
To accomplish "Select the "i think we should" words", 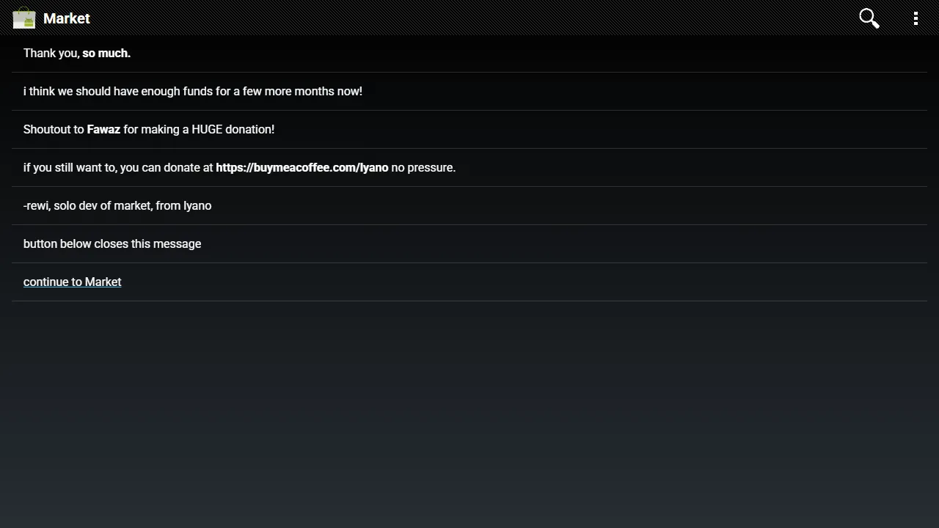I will coord(67,92).
